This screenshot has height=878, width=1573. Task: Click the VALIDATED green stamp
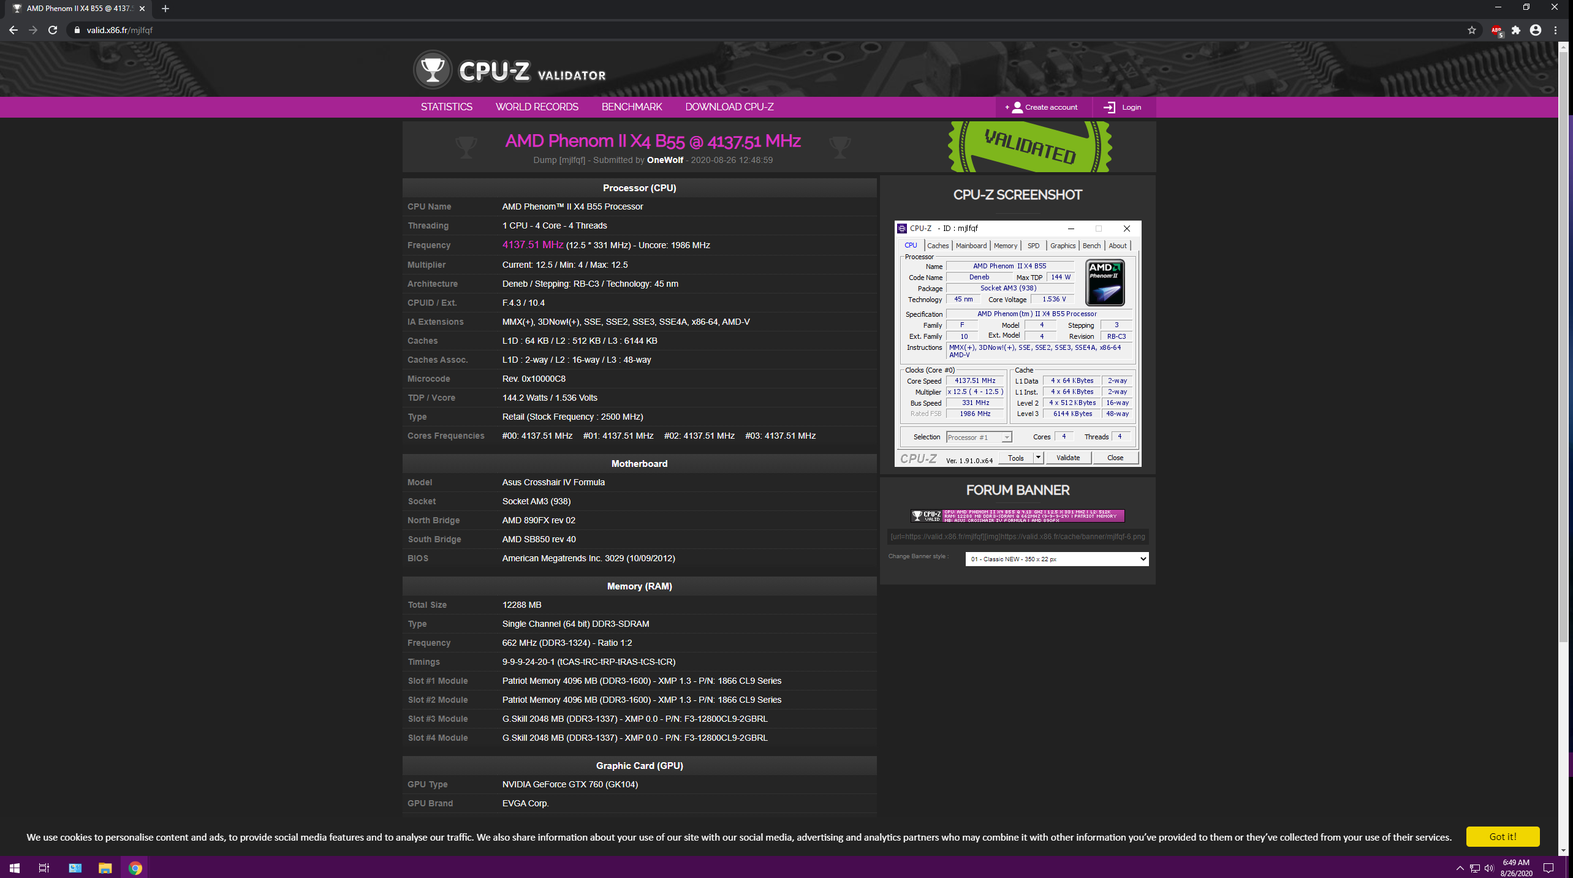point(1029,146)
